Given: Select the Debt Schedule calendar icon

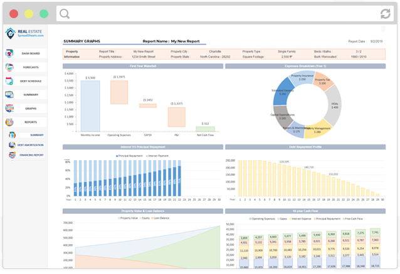Looking at the screenshot, I should pos(9,81).
